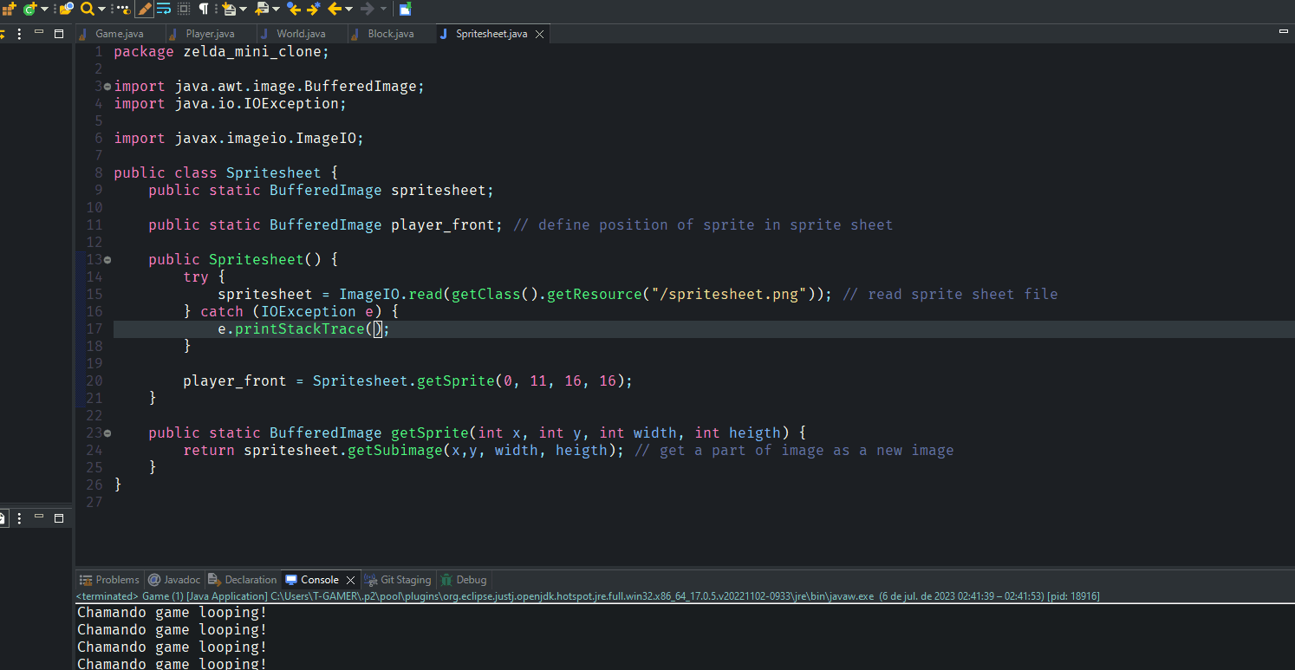Toggle Show Whitespace Characters pilcrow

click(x=203, y=9)
